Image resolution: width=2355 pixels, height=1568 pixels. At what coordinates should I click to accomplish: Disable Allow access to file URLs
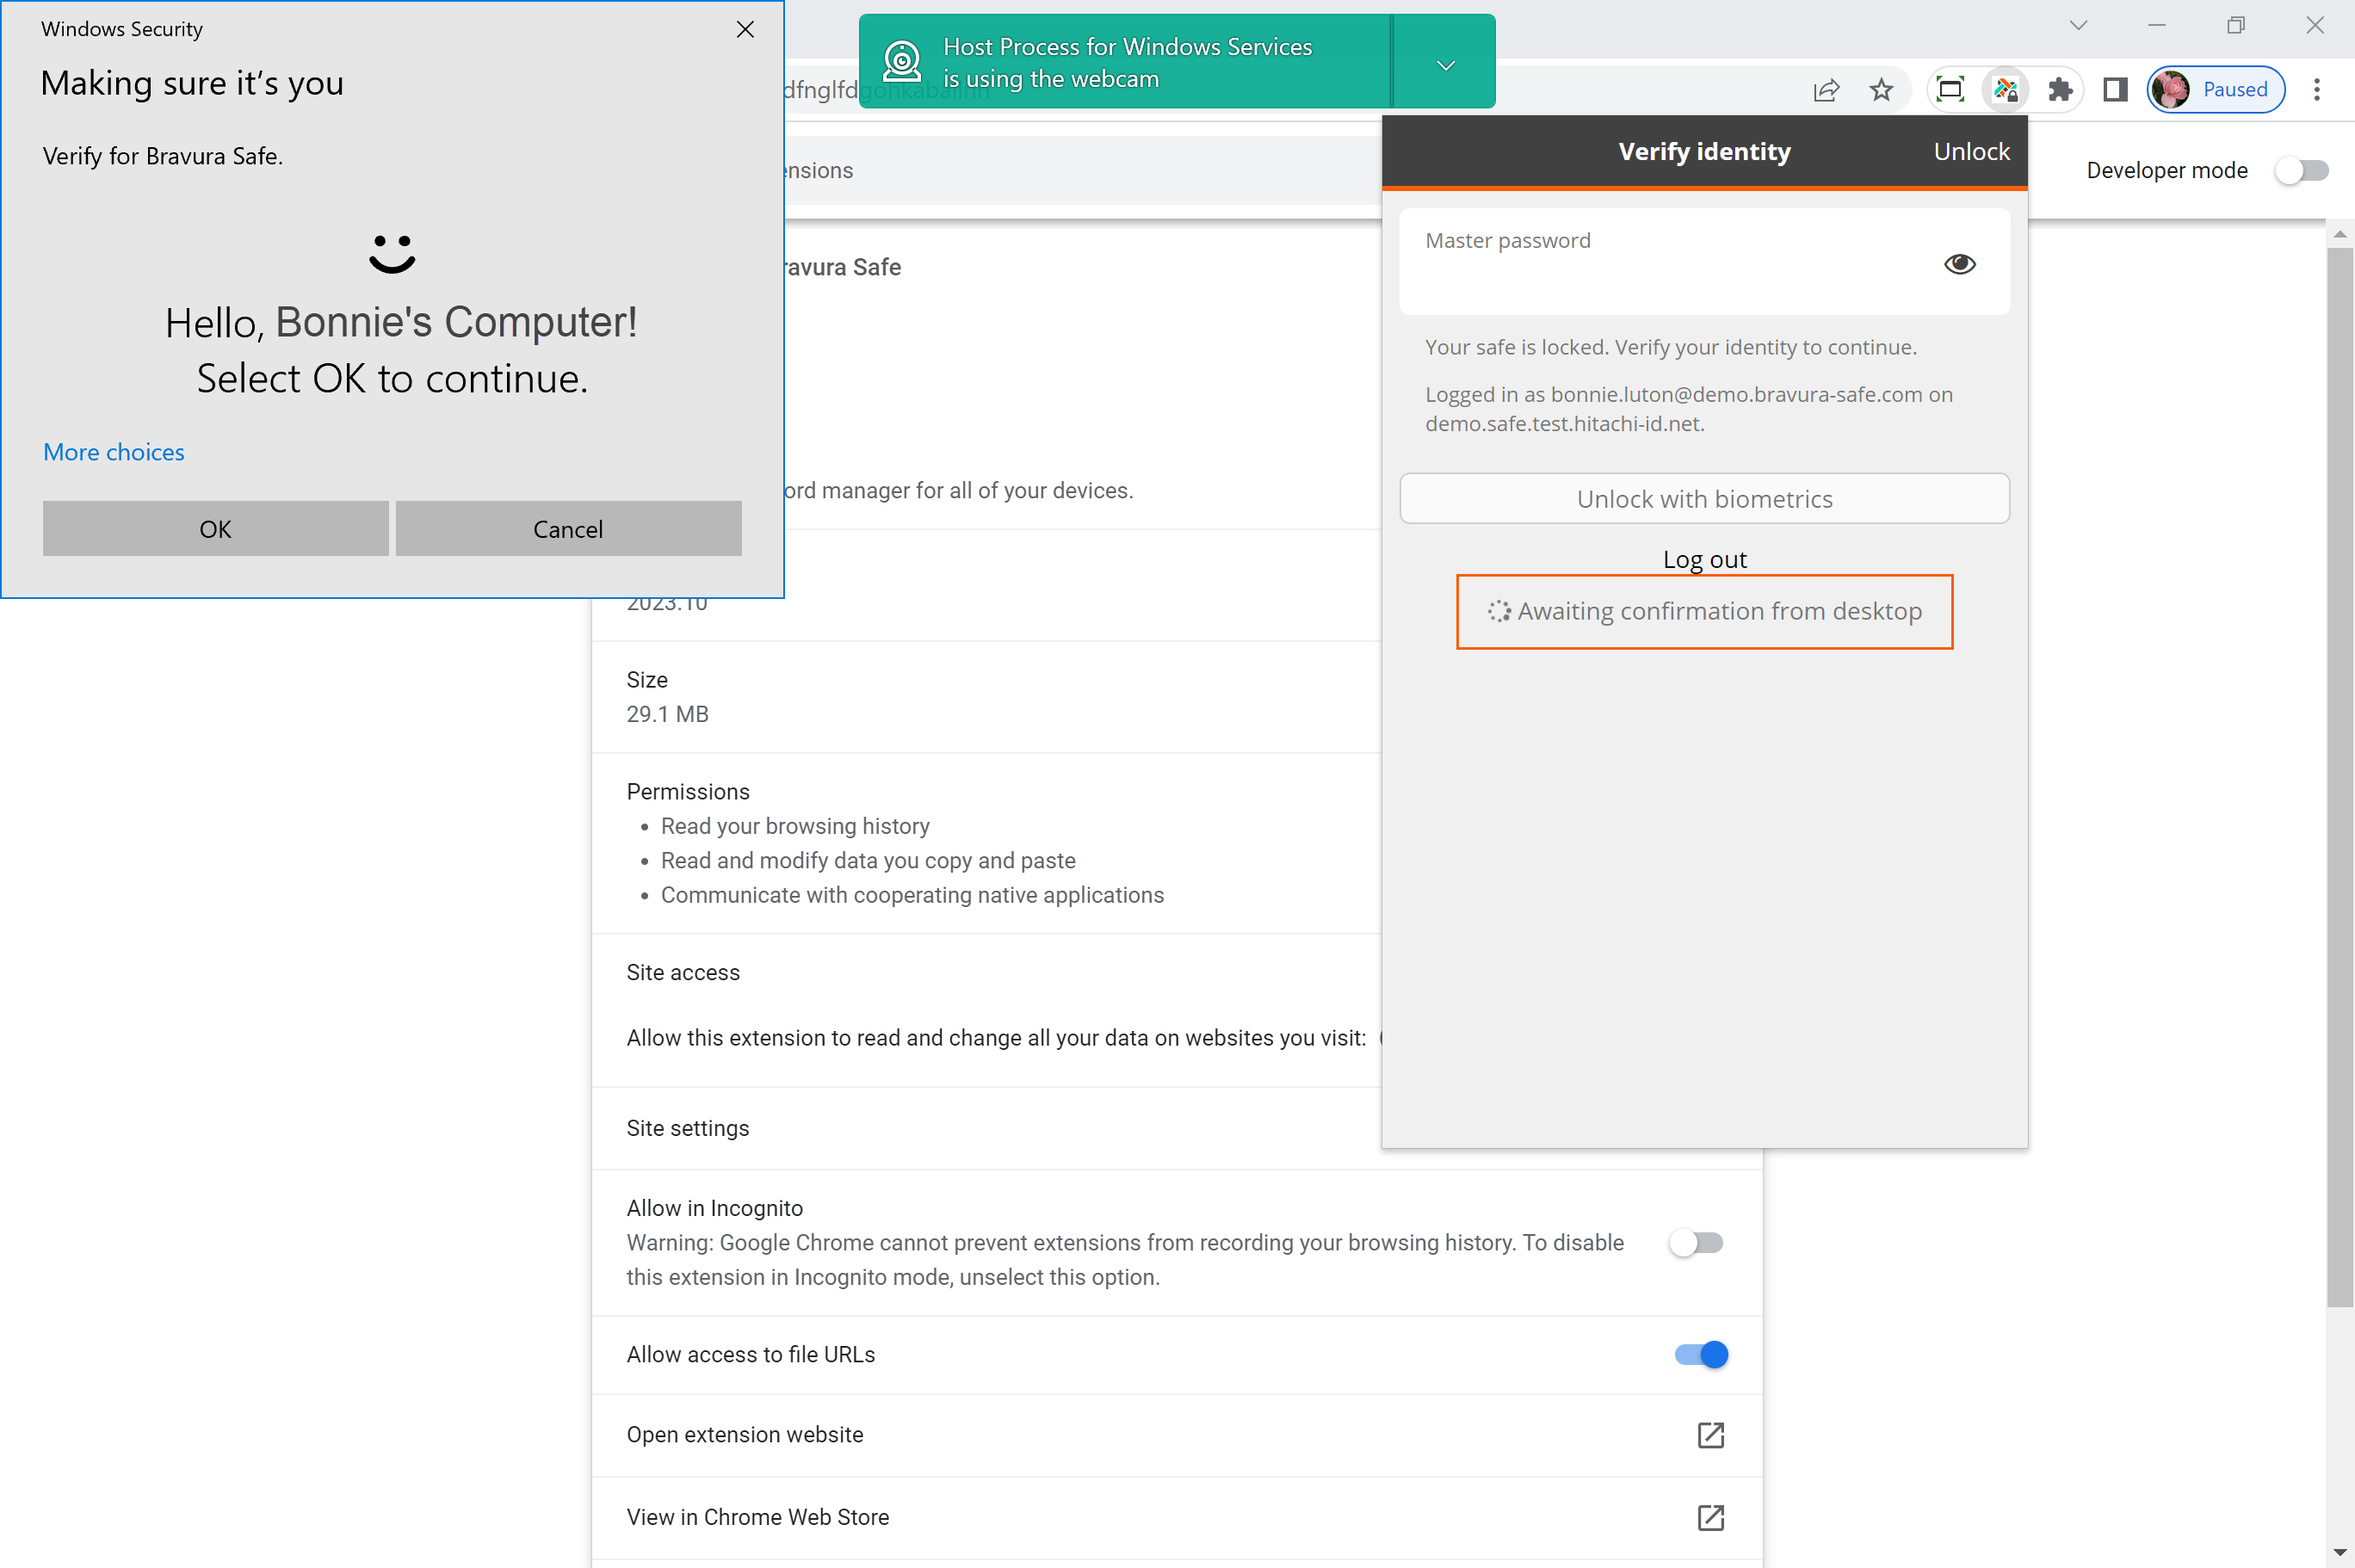pos(1701,1354)
